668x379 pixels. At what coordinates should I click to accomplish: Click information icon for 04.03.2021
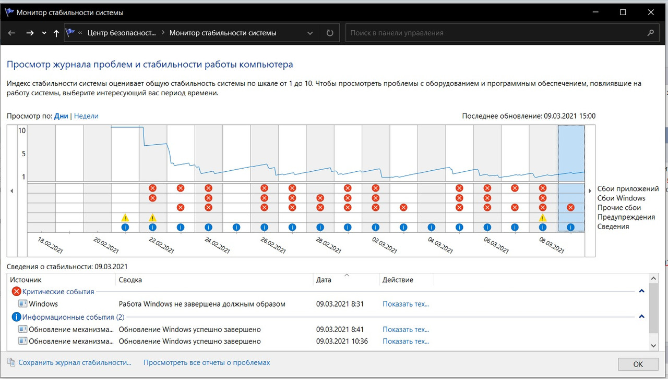[x=431, y=227]
